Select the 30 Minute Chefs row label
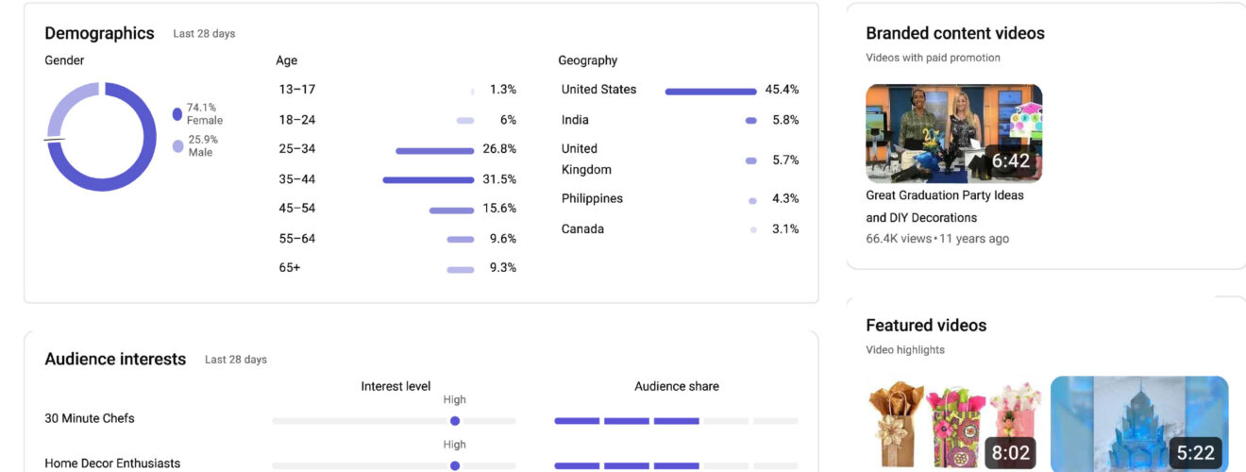The image size is (1246, 472). point(90,418)
